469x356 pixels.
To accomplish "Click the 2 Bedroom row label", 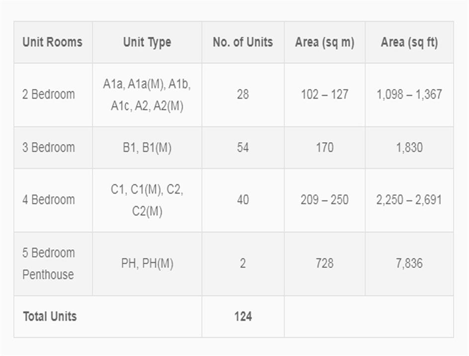I will [x=48, y=94].
